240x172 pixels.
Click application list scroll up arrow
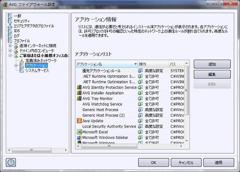(187, 63)
